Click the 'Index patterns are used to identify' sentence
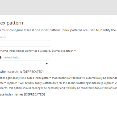The height and width of the screenshot is (117, 117). [x=89, y=30]
